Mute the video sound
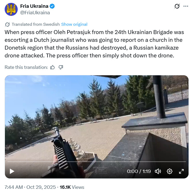 click(158, 171)
